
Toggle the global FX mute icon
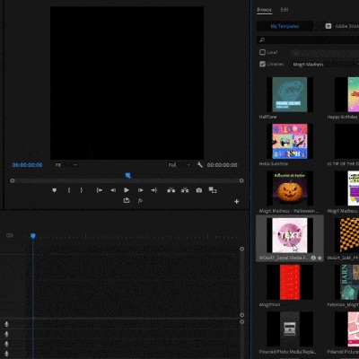point(140,201)
